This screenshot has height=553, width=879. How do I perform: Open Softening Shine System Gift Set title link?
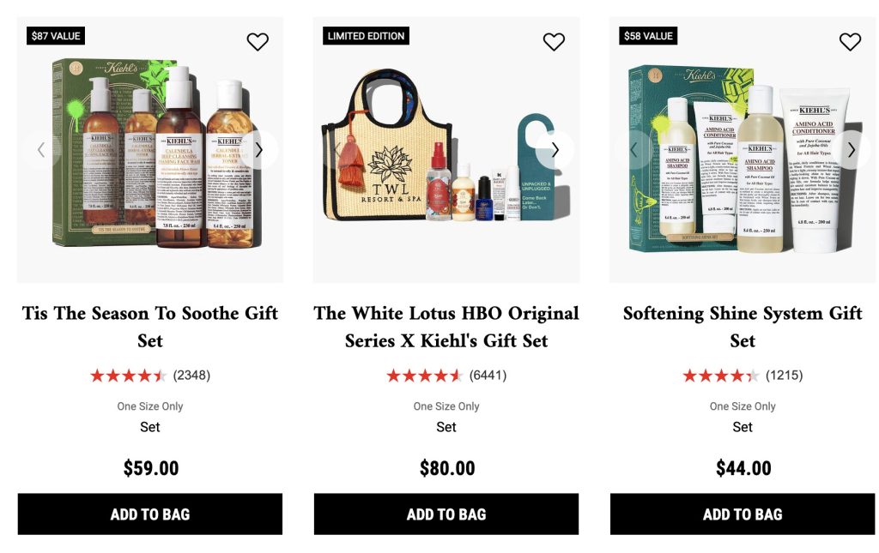pos(743,327)
